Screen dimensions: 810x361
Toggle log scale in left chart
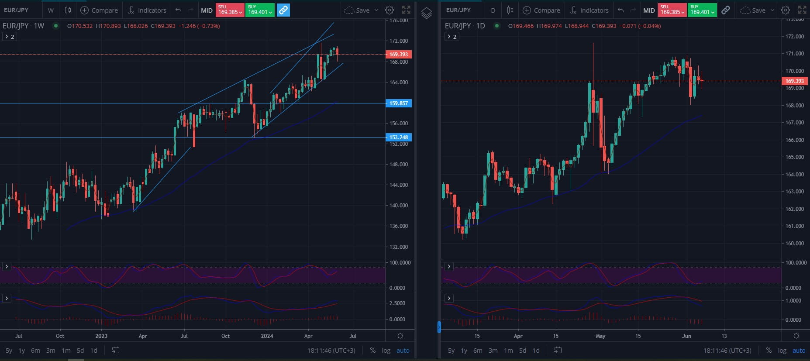point(386,351)
